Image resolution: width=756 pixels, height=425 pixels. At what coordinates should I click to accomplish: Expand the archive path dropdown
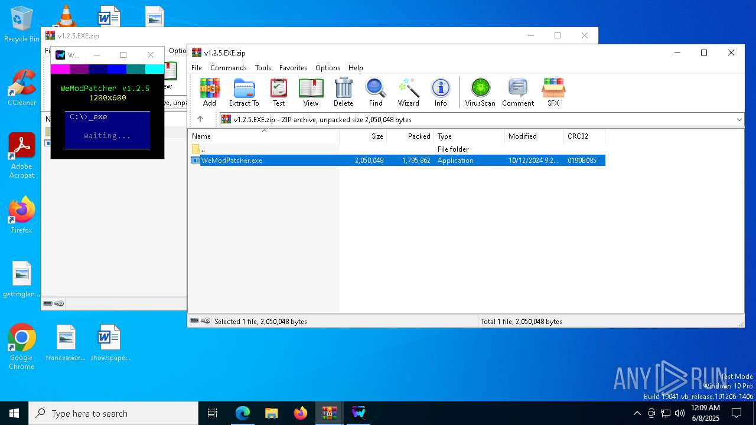coord(739,120)
